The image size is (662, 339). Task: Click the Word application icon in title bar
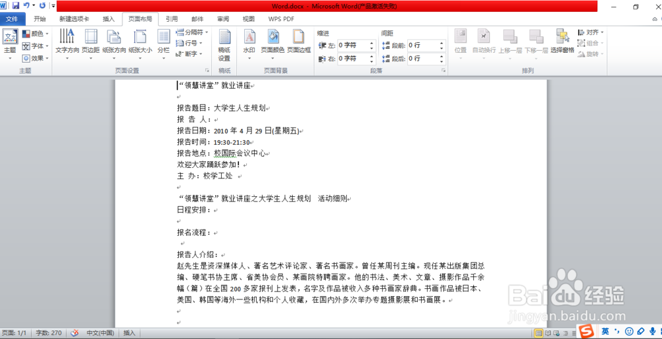point(3,5)
